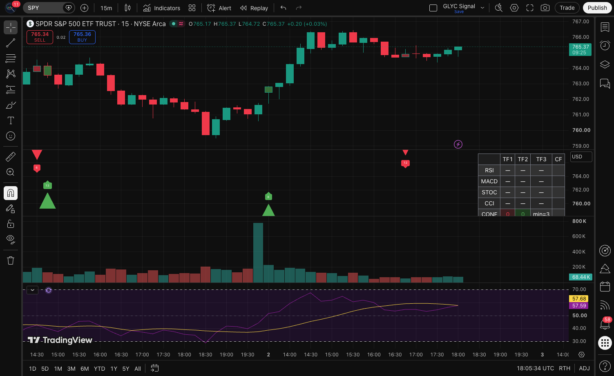Open the chats panel
Viewport: 614px width, 376px height.
coord(605,84)
